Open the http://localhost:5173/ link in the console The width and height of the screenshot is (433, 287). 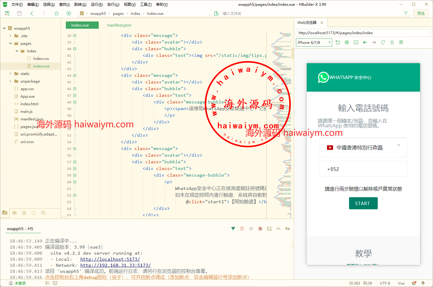110,259
